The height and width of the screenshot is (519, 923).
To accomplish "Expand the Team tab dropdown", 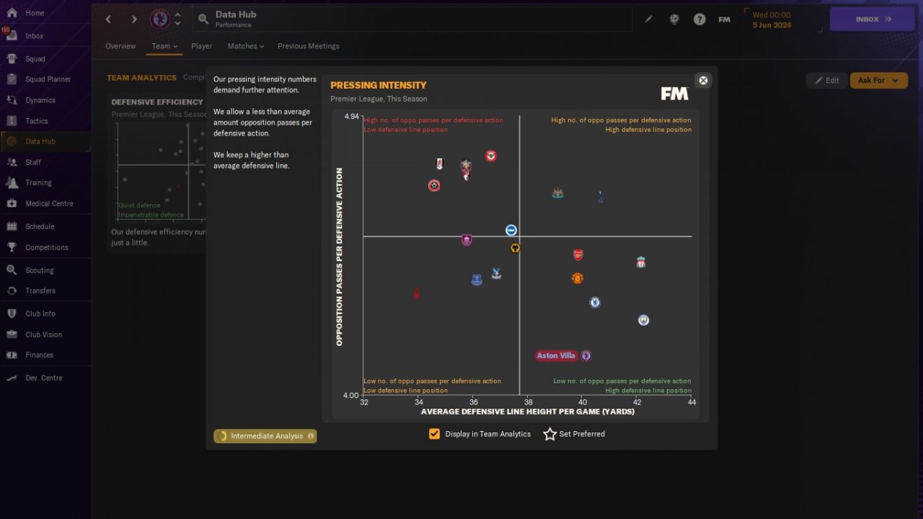I will pos(164,46).
